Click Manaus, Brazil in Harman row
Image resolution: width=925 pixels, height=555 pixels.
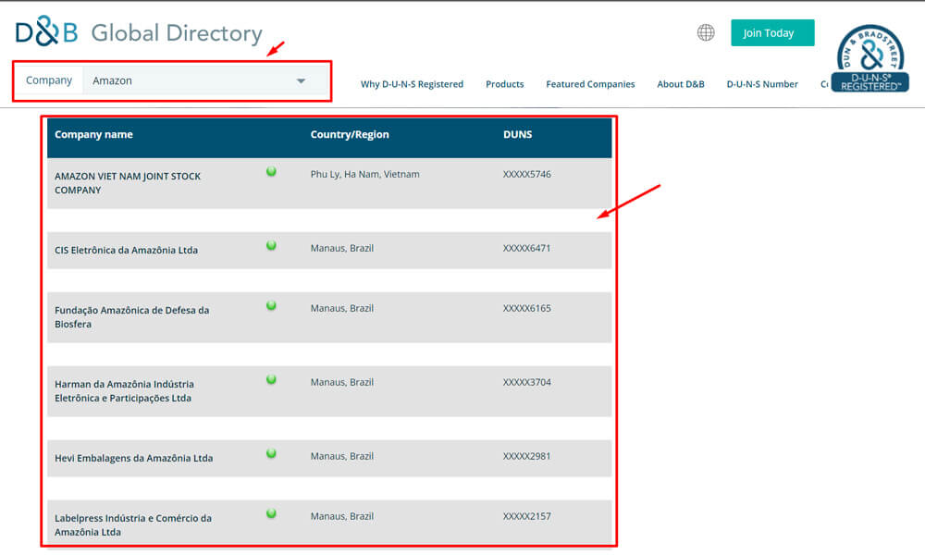(x=341, y=382)
